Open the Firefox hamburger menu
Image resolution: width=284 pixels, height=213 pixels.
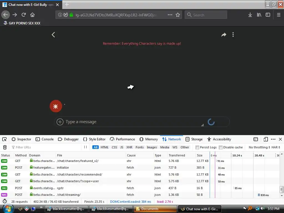279,15
